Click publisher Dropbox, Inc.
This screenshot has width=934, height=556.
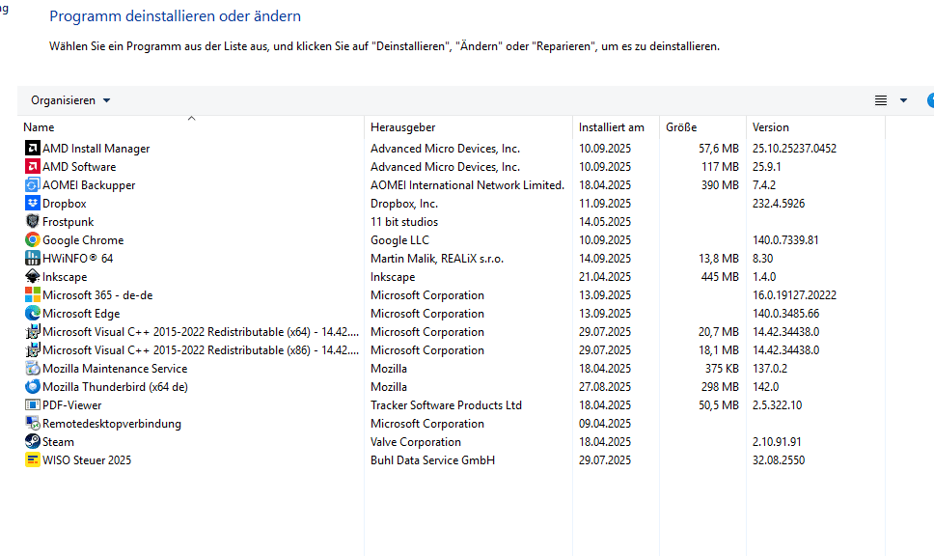(x=404, y=204)
